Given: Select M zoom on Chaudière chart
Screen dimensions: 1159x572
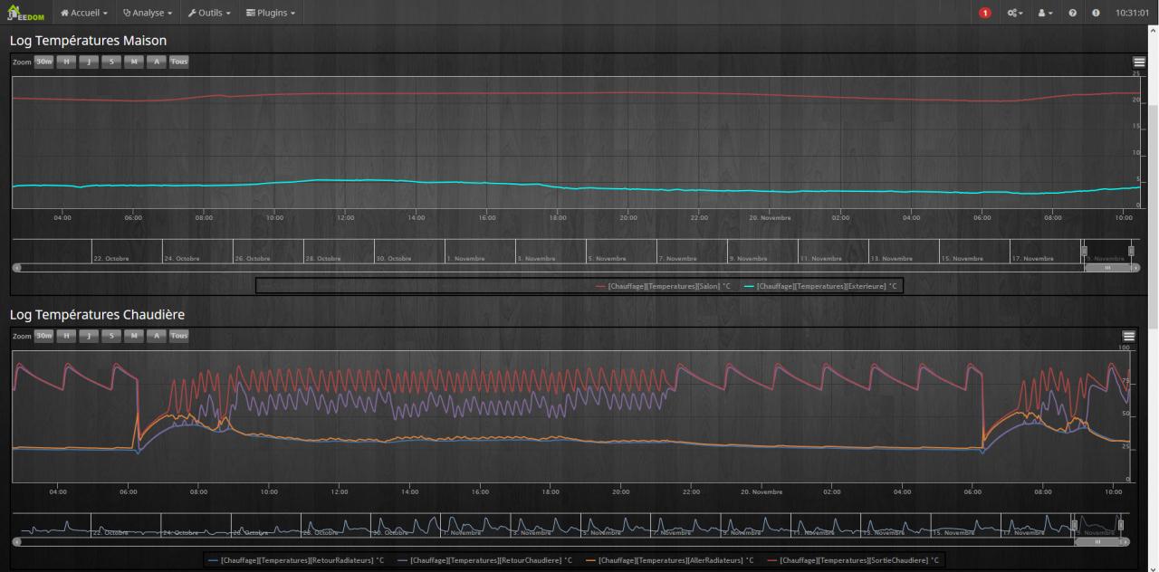Looking at the screenshot, I should [x=134, y=335].
